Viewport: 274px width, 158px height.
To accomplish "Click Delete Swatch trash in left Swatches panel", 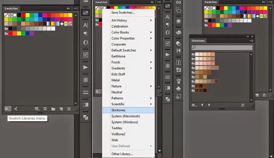I will [x=69, y=109].
